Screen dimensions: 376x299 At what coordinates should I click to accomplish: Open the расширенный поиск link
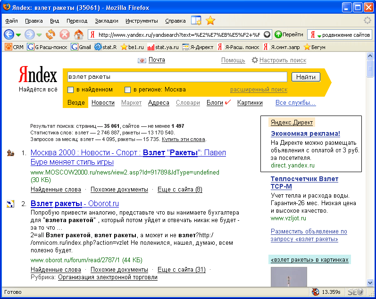pyautogui.click(x=259, y=90)
